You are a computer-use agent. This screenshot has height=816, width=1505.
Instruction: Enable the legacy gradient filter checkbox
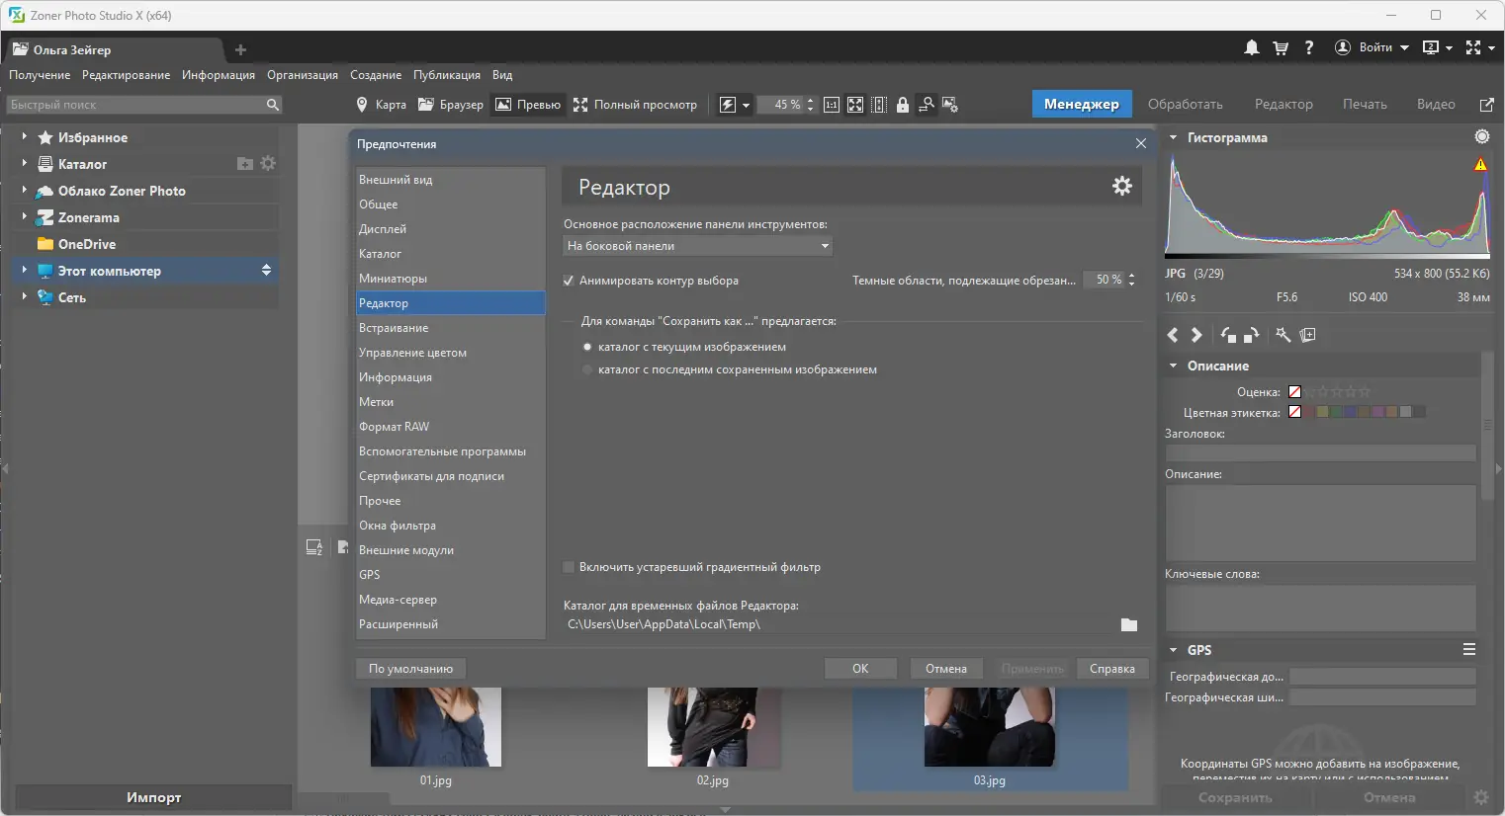(x=569, y=567)
